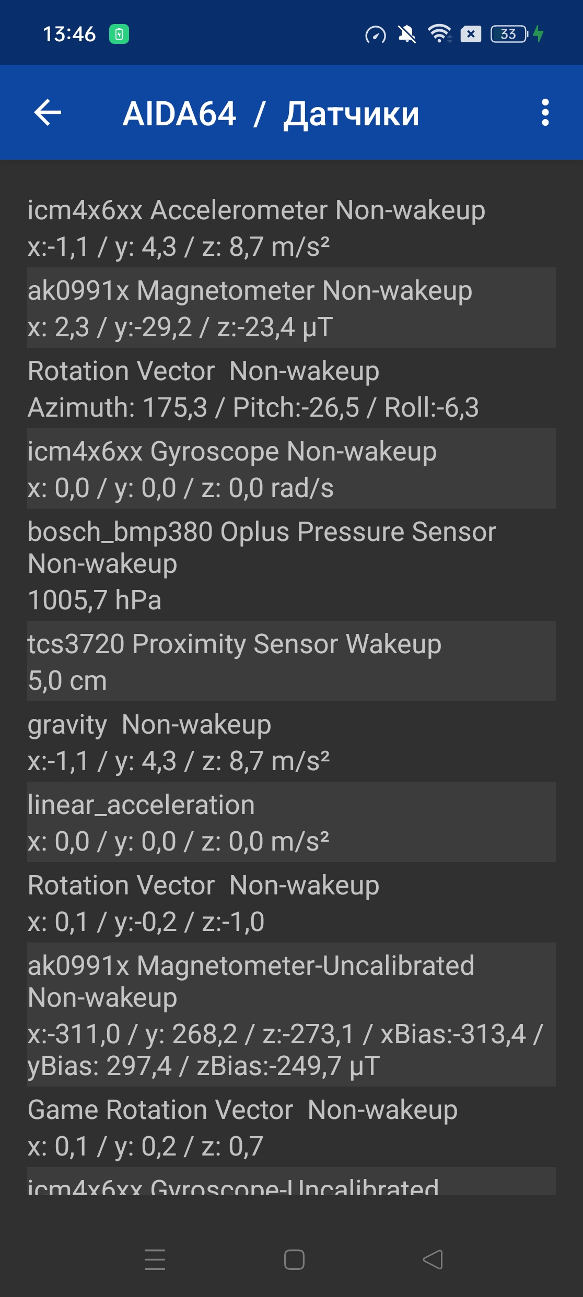Tap the green battery saver status icon
Image resolution: width=583 pixels, height=1297 pixels.
click(119, 34)
